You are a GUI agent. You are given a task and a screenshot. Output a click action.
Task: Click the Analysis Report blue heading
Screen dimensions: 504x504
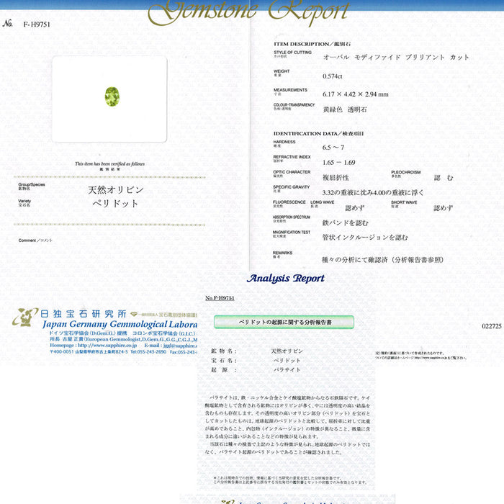click(286, 279)
